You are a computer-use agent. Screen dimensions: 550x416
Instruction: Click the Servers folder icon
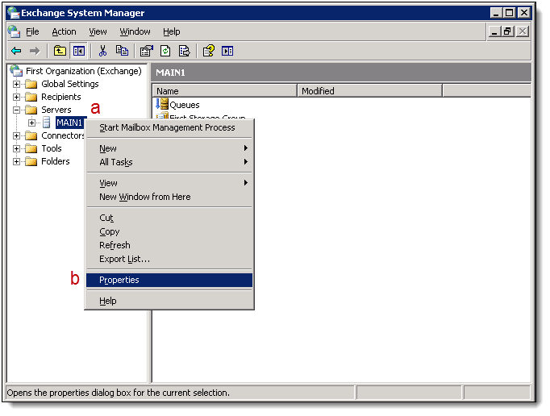click(x=31, y=110)
